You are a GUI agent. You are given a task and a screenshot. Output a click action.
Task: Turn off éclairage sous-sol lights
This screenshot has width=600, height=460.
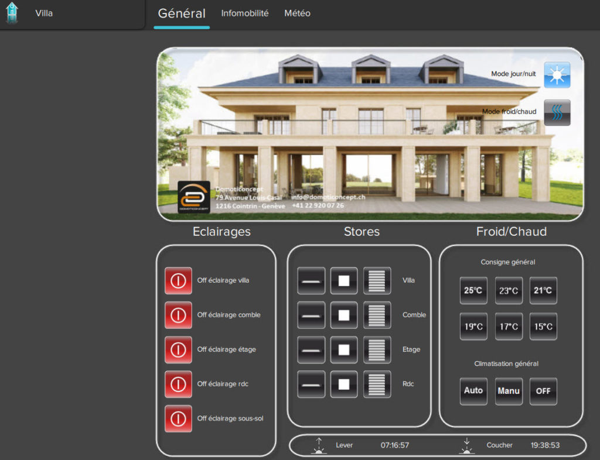(x=178, y=418)
